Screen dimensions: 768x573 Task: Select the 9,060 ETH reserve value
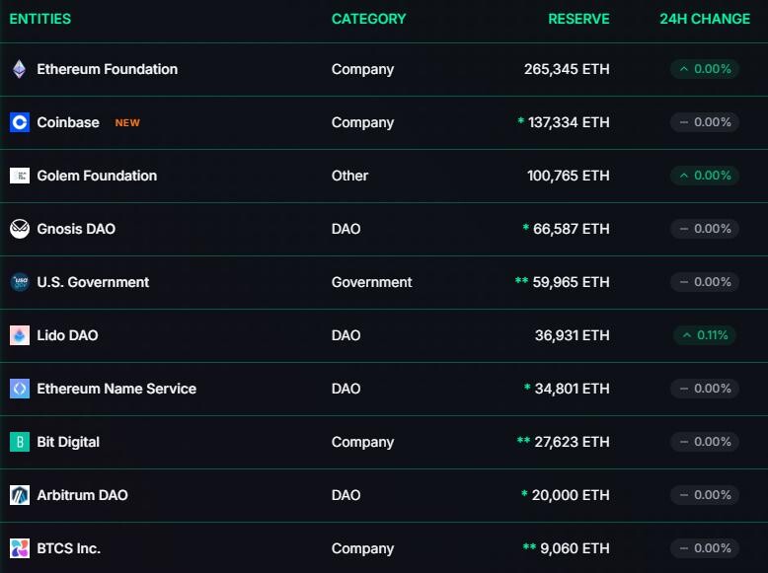point(576,549)
